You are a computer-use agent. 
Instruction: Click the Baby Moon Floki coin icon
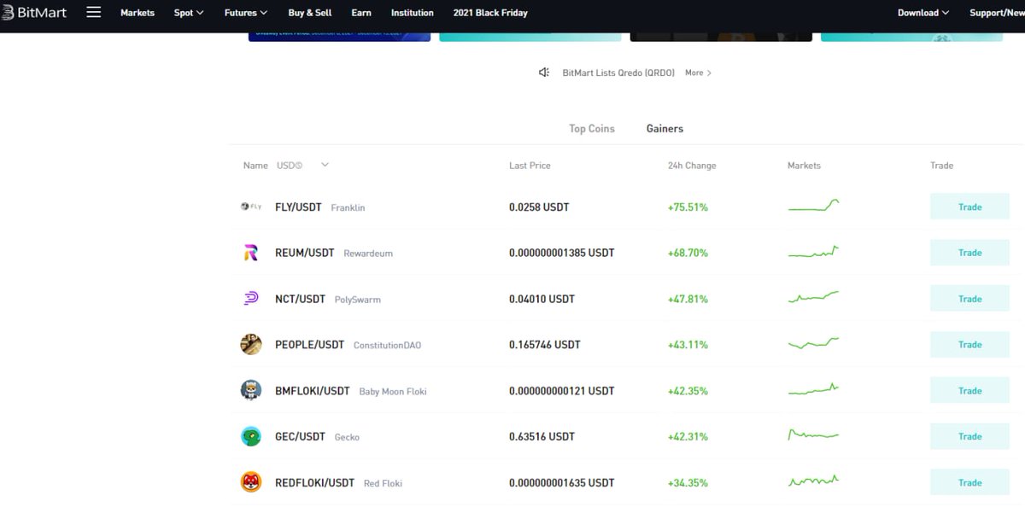click(x=250, y=391)
